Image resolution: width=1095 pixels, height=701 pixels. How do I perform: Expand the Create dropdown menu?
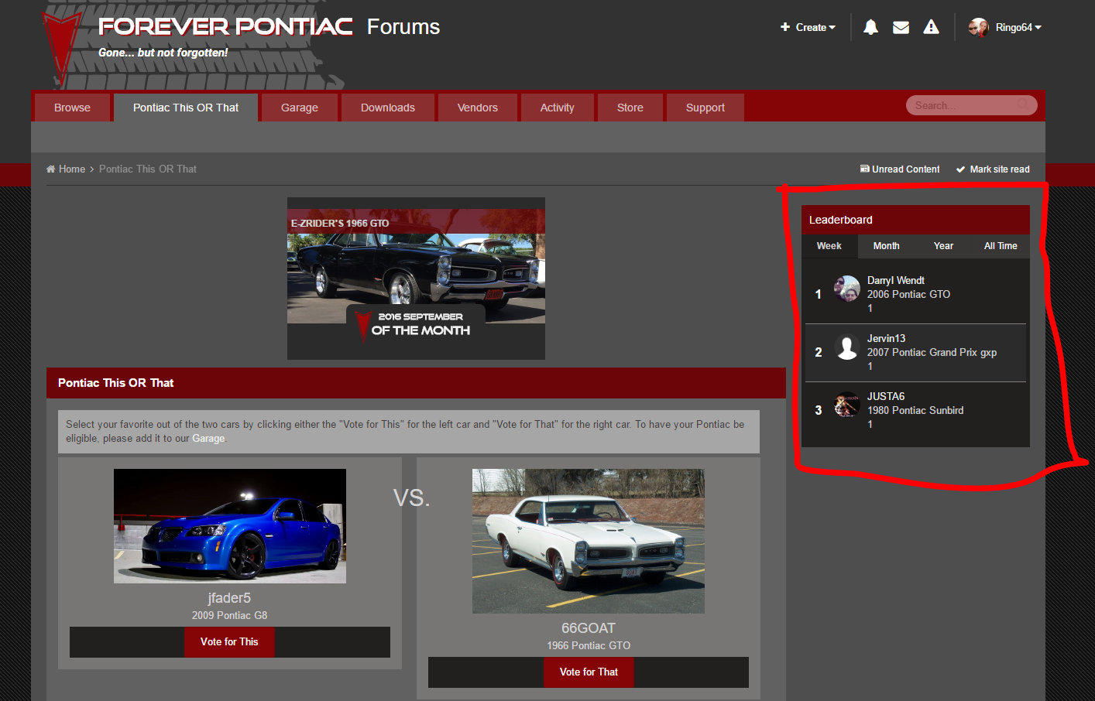tap(808, 27)
